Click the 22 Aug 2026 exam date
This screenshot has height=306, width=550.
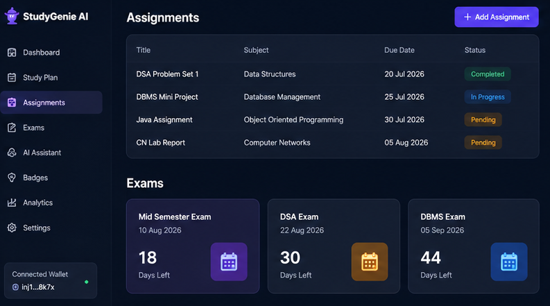tap(302, 230)
